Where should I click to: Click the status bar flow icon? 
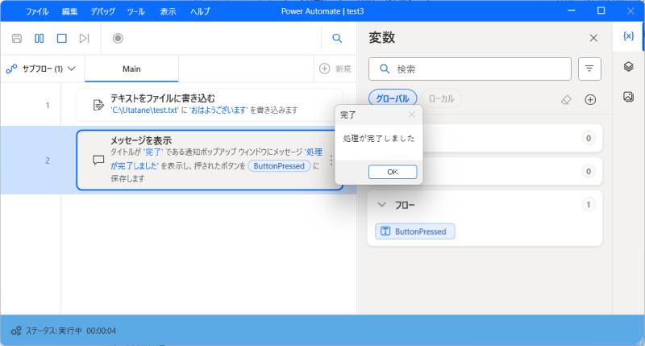16,331
